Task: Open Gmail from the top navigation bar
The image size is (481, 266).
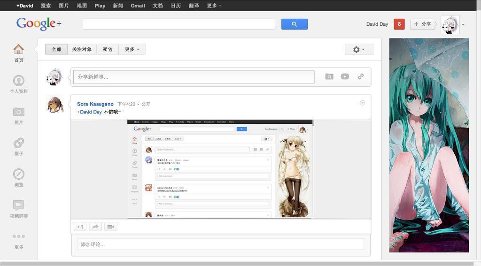Action: pos(138,6)
